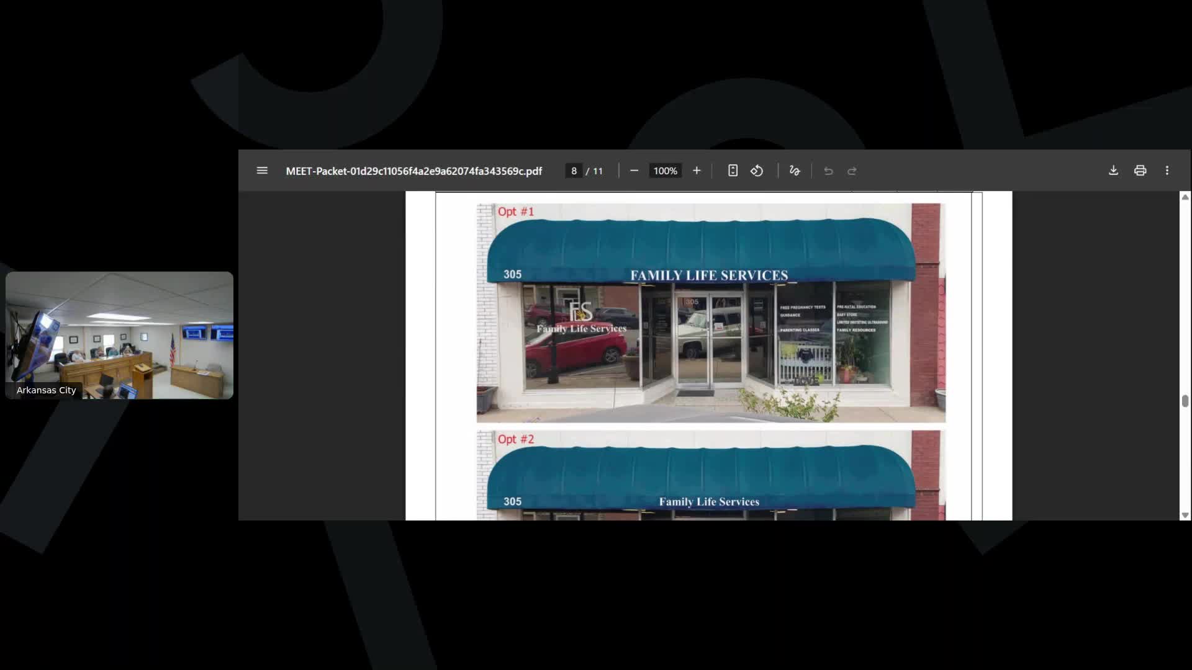Viewport: 1192px width, 670px height.
Task: Click the 100% zoom level field
Action: pos(665,171)
